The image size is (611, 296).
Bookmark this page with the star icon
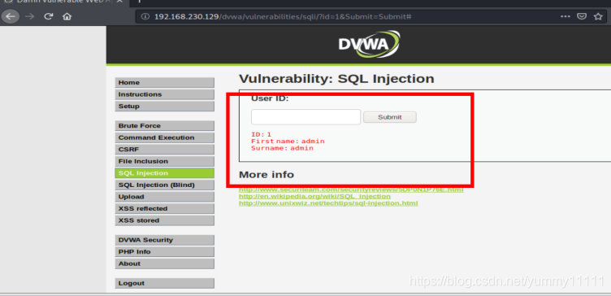point(598,16)
